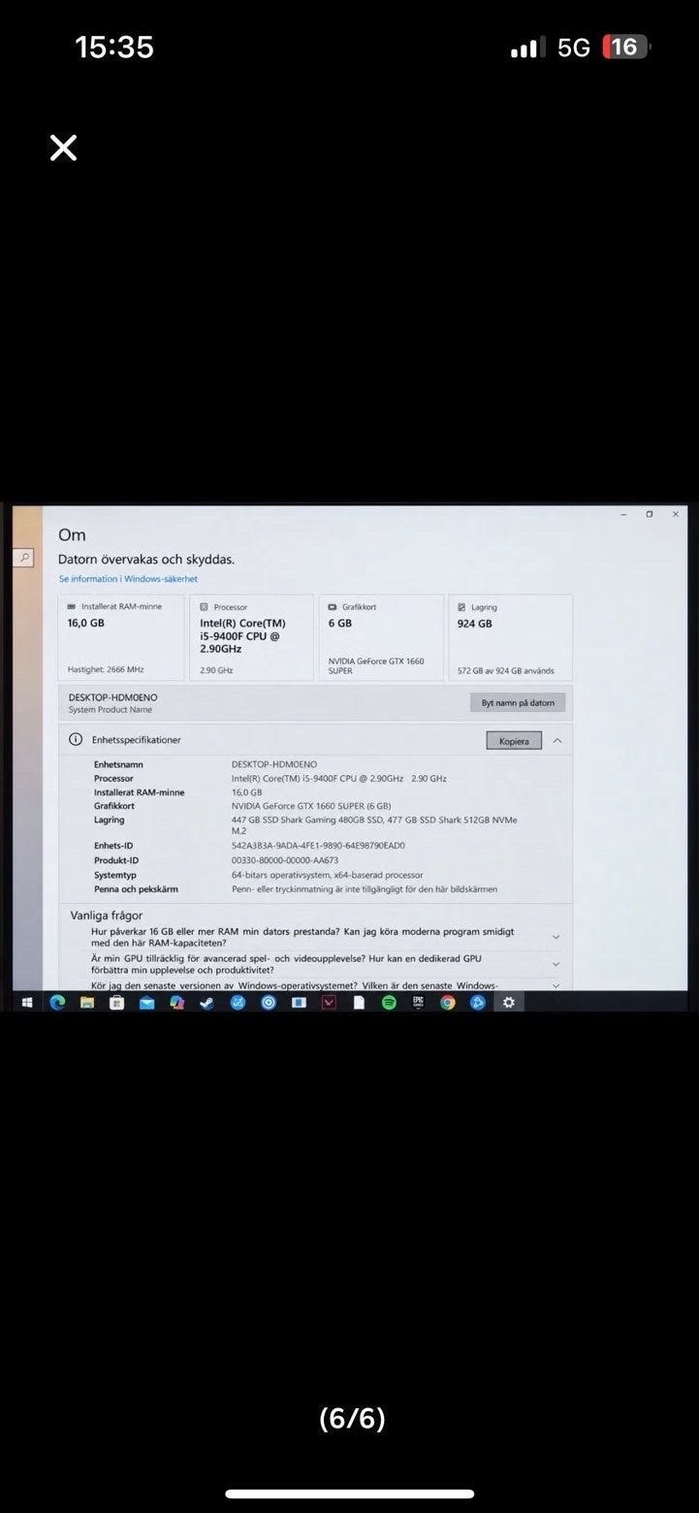Launch Google Chrome from the taskbar

click(448, 1003)
